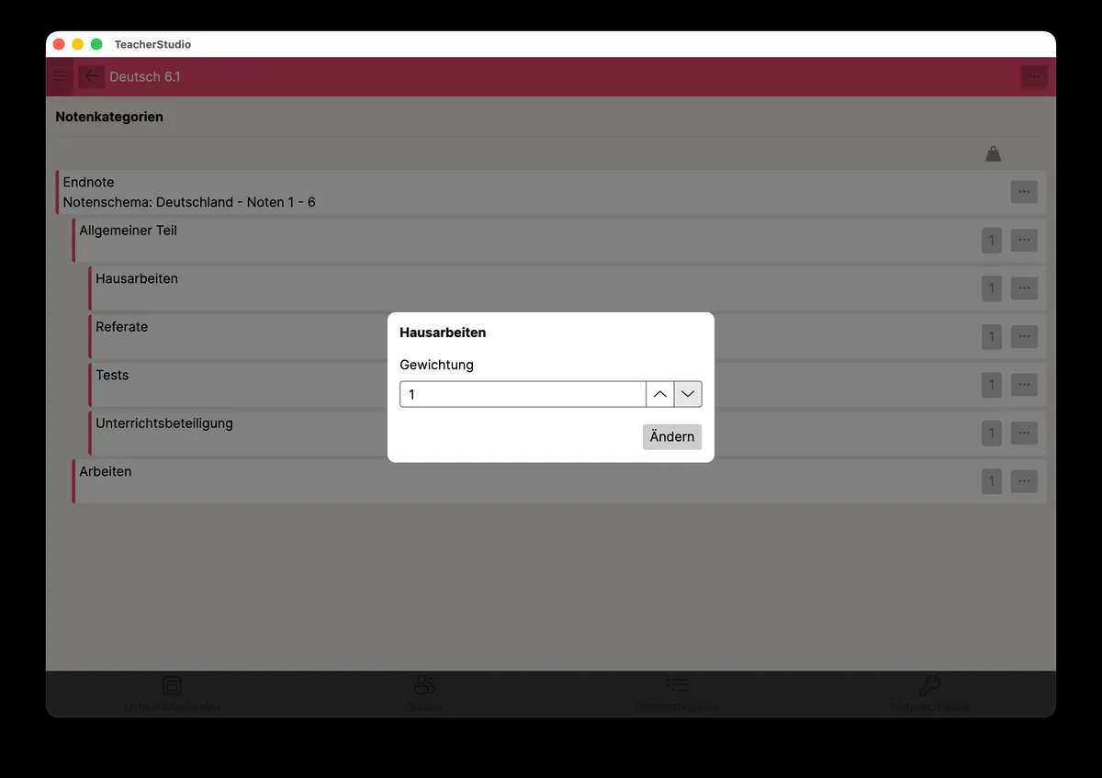Viewport: 1102px width, 778px height.
Task: Select the Referate category row
Action: [568, 336]
